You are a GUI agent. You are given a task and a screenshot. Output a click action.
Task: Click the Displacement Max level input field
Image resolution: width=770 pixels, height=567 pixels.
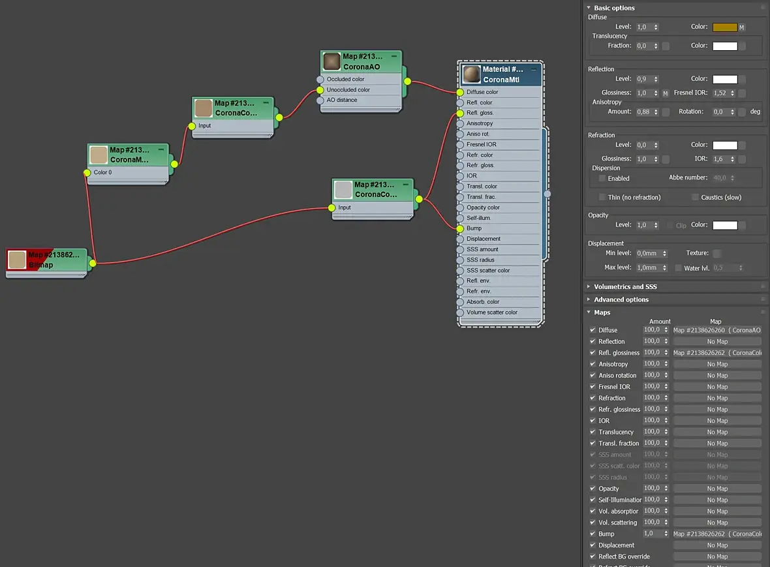tap(648, 268)
